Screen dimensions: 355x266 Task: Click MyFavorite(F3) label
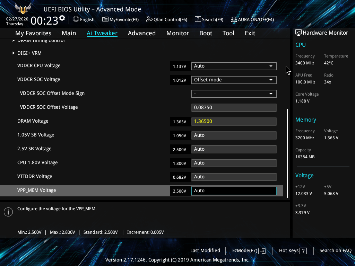(x=124, y=20)
